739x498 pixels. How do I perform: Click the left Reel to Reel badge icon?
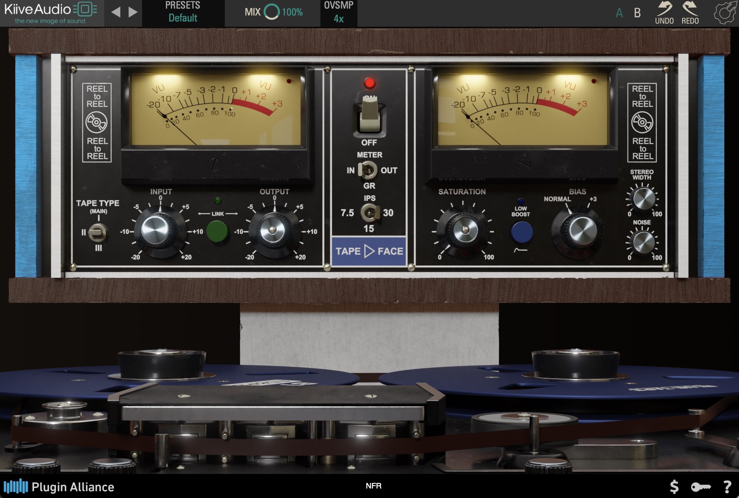click(x=97, y=122)
